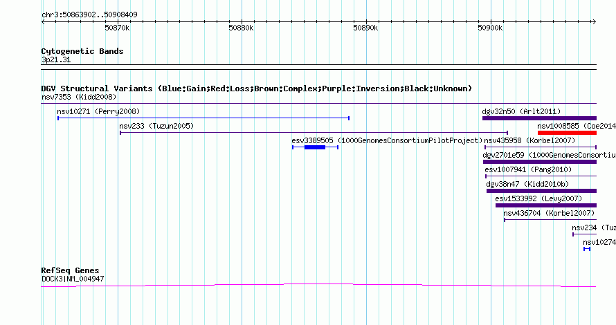This screenshot has width=616, height=325.
Task: Click the nsv436704 (Korbel2007) label
Action: pyautogui.click(x=549, y=213)
